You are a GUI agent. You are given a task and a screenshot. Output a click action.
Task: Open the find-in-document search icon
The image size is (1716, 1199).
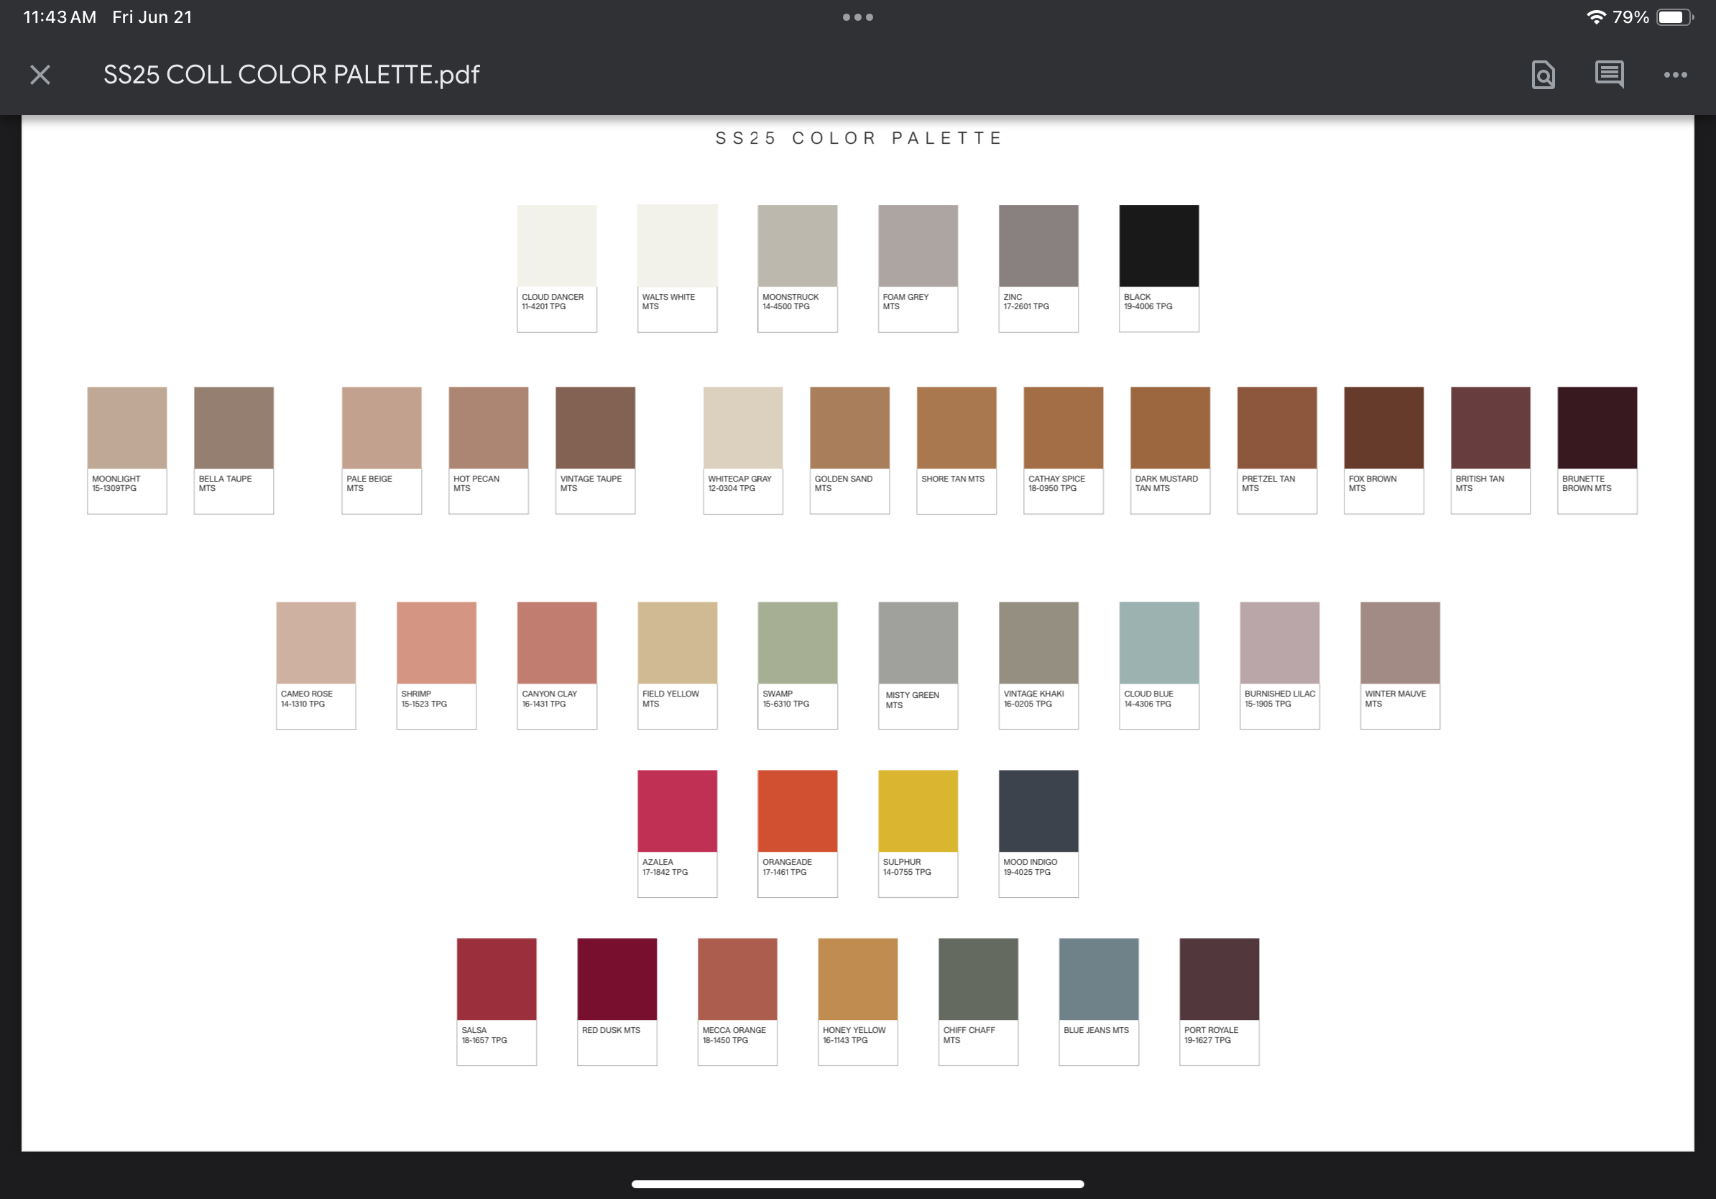(x=1543, y=75)
